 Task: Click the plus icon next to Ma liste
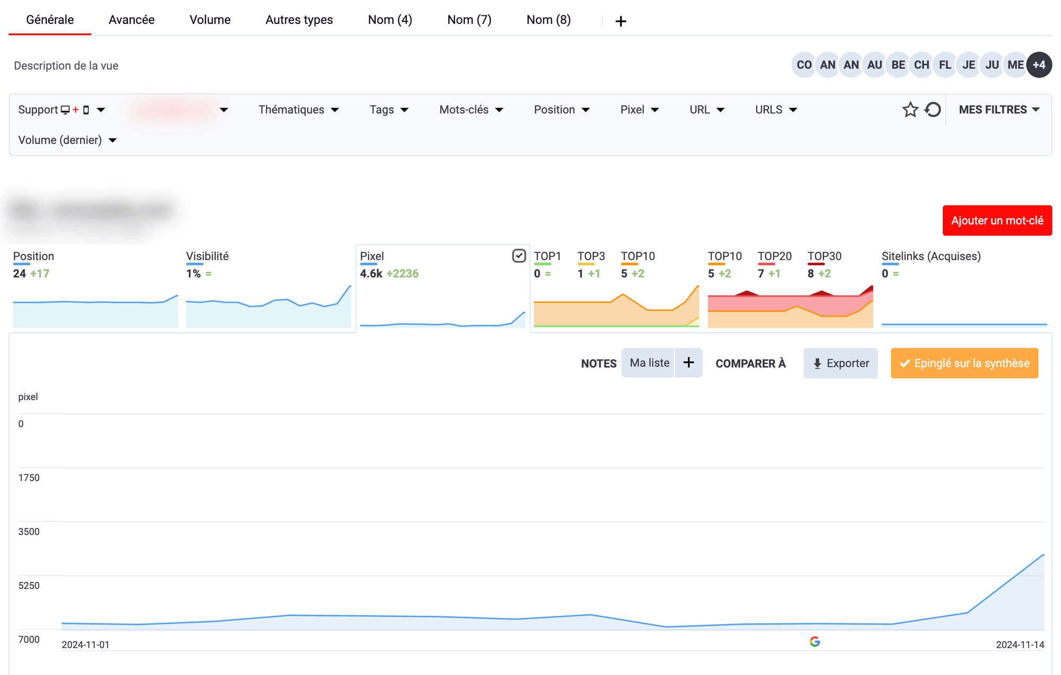point(689,363)
